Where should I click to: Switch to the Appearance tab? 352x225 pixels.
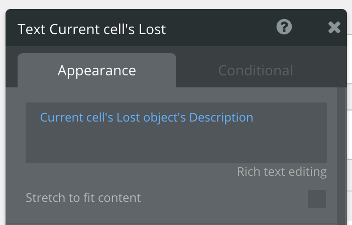tap(96, 70)
